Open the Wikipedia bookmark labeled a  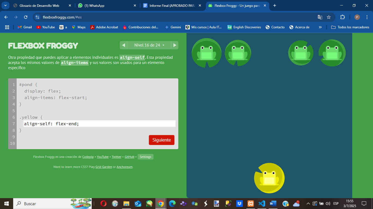click(63, 27)
